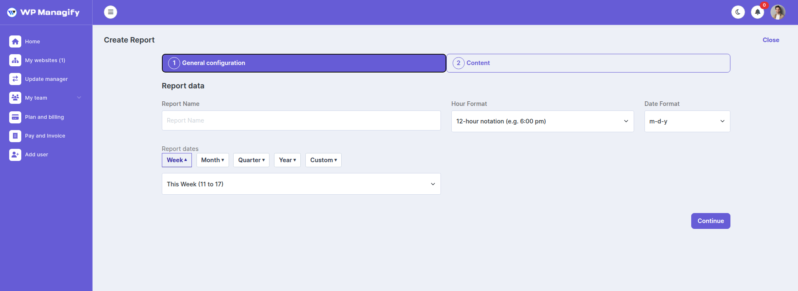Click the Date Format label
The height and width of the screenshot is (291, 798).
click(662, 104)
